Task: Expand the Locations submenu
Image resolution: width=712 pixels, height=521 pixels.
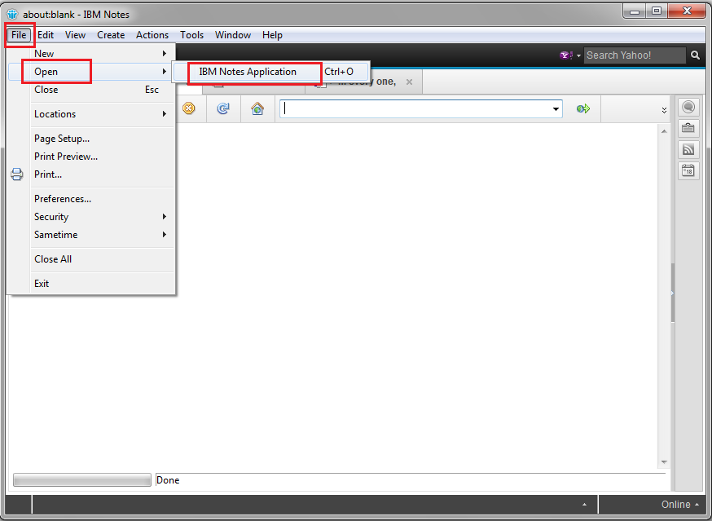Action: click(165, 114)
